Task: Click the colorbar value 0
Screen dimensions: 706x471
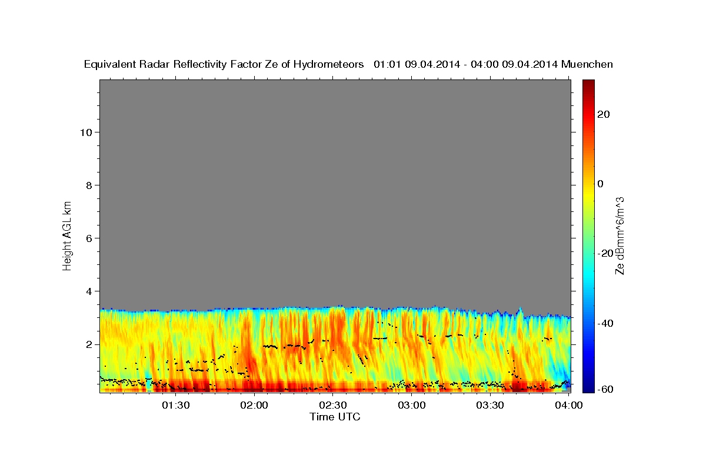Action: pyautogui.click(x=600, y=184)
